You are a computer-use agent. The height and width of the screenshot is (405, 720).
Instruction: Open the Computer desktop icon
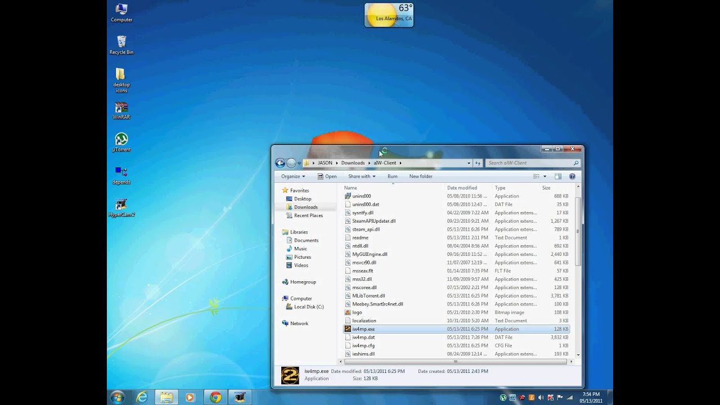click(121, 13)
